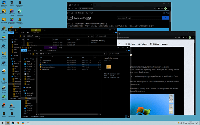Click vertical scrollbar of negativescreen web page
The image size is (200, 125).
(x=195, y=42)
